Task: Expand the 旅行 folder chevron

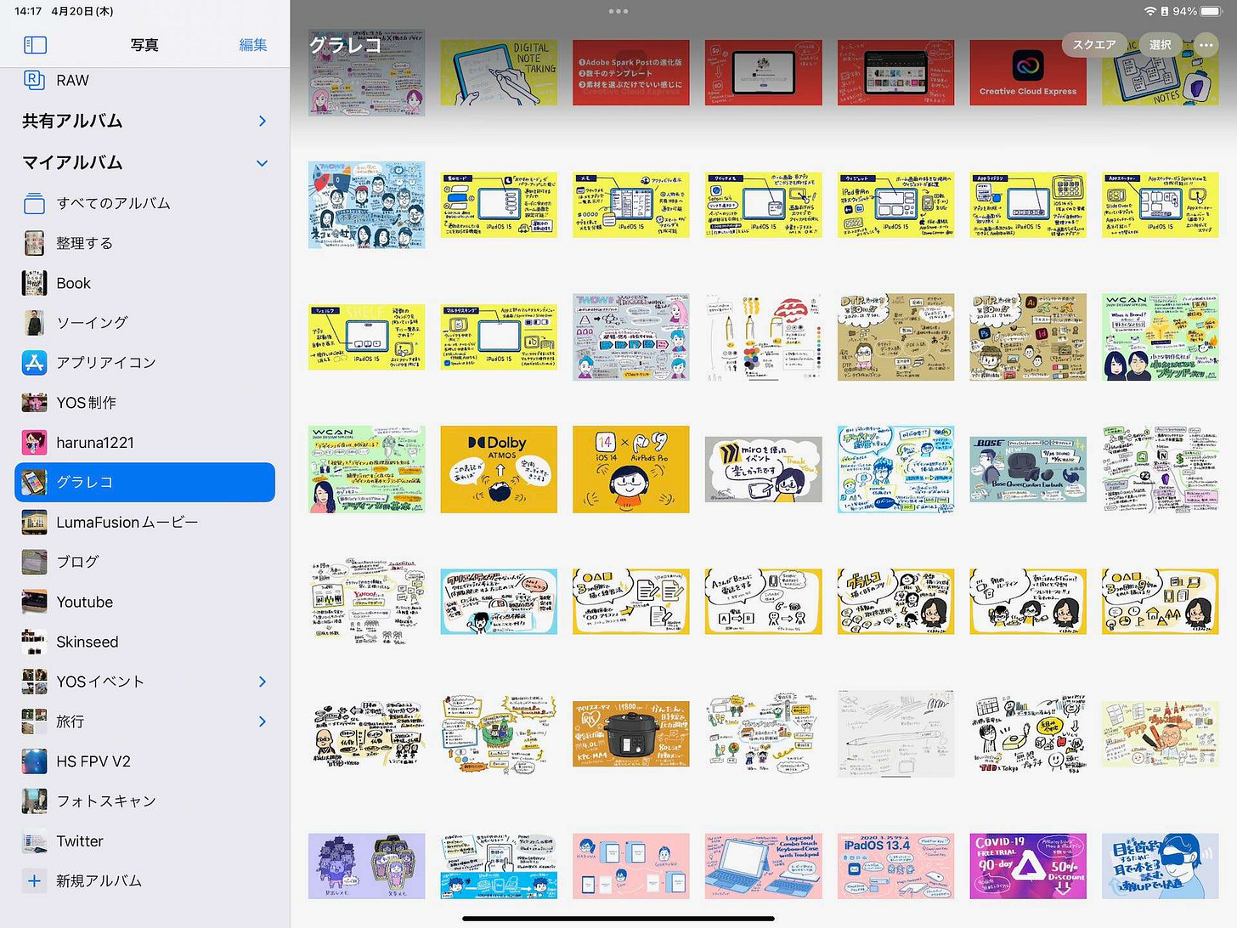Action: click(262, 721)
